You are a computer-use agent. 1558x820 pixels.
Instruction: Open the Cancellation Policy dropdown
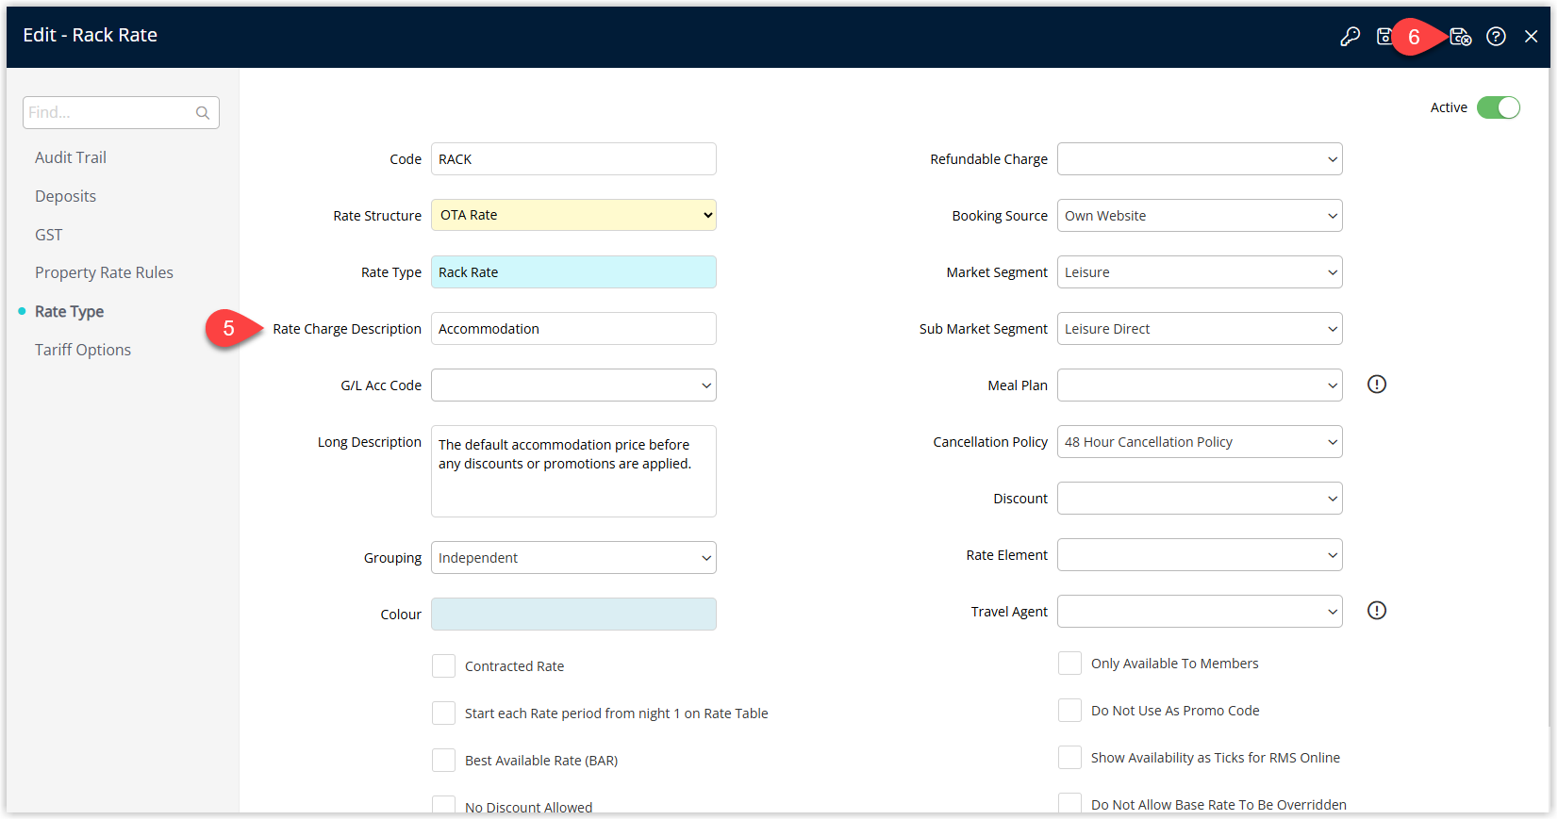(x=1200, y=442)
